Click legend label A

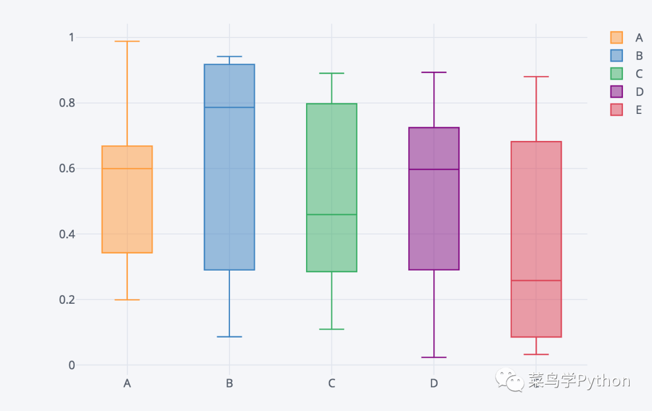point(639,38)
